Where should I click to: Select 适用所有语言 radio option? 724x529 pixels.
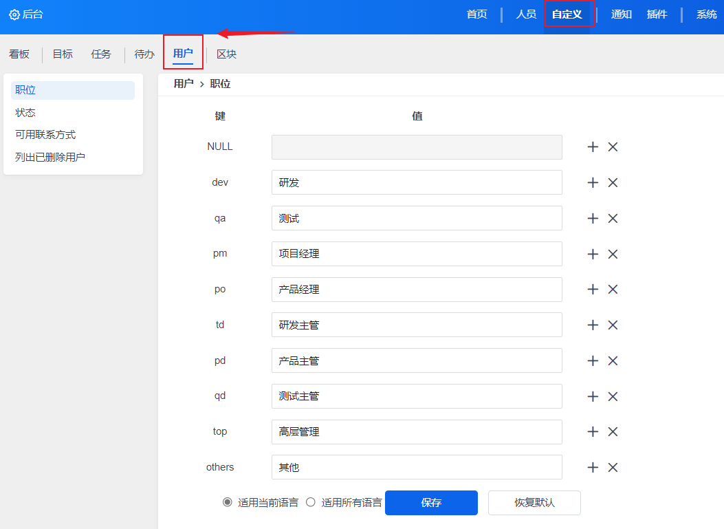(x=311, y=502)
